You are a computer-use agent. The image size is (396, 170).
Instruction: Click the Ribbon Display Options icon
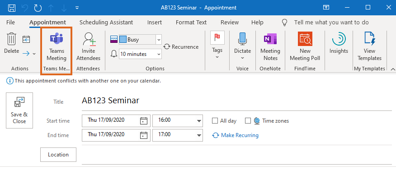[x=326, y=8]
